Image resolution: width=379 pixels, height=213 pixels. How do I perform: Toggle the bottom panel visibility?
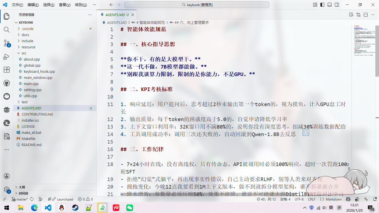click(x=330, y=5)
